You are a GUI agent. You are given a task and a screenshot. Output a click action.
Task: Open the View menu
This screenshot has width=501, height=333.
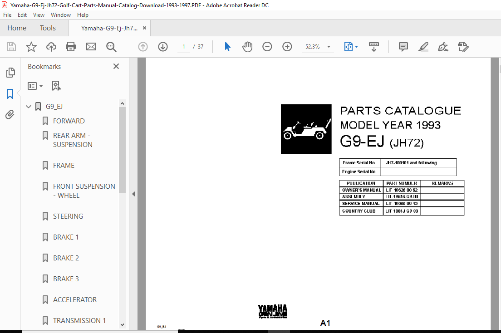tap(39, 15)
